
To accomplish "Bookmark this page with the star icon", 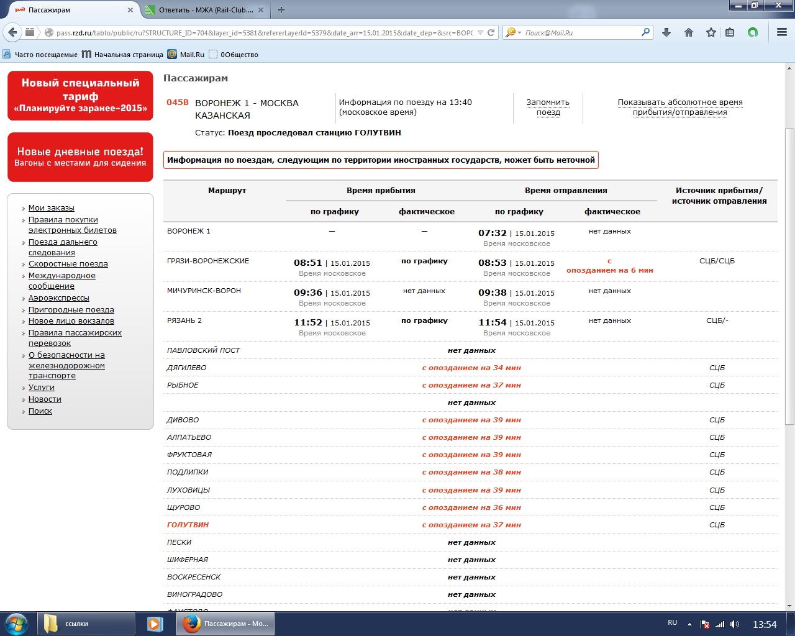I will pos(711,32).
